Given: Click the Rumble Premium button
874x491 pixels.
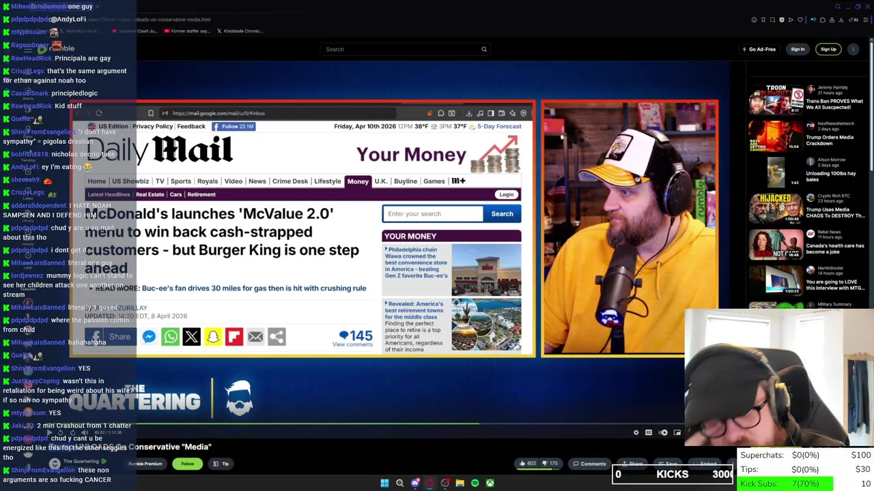Looking at the screenshot, I should (145, 464).
